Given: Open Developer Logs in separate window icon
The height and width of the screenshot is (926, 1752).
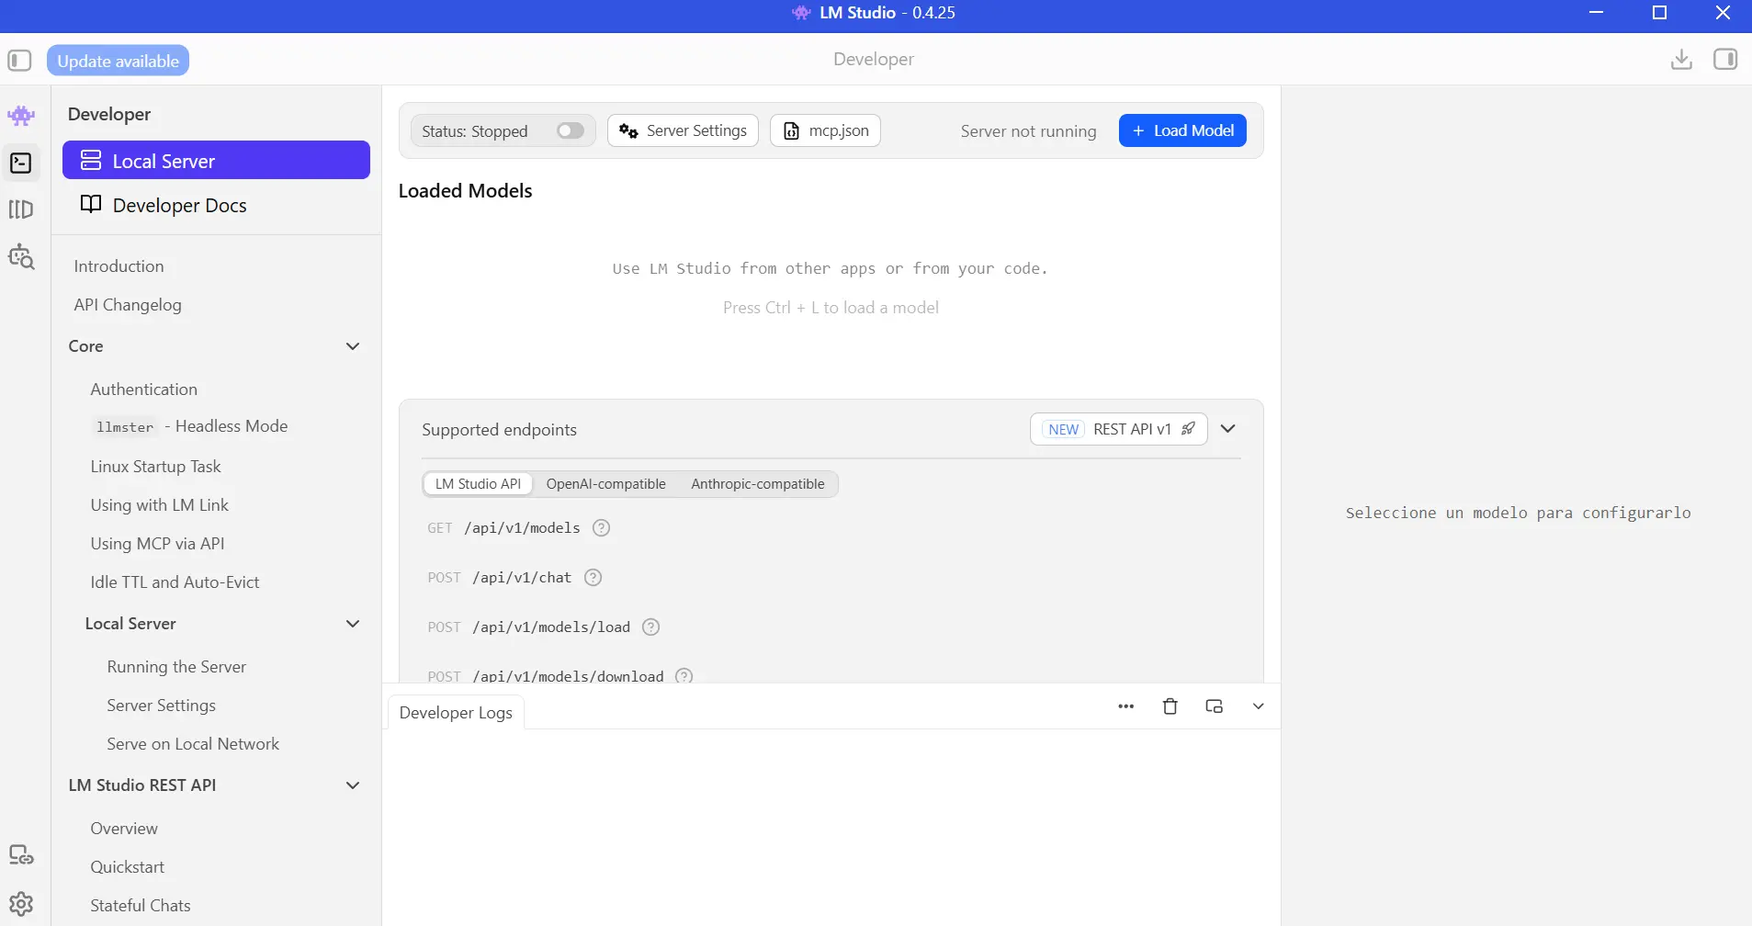Looking at the screenshot, I should tap(1215, 706).
